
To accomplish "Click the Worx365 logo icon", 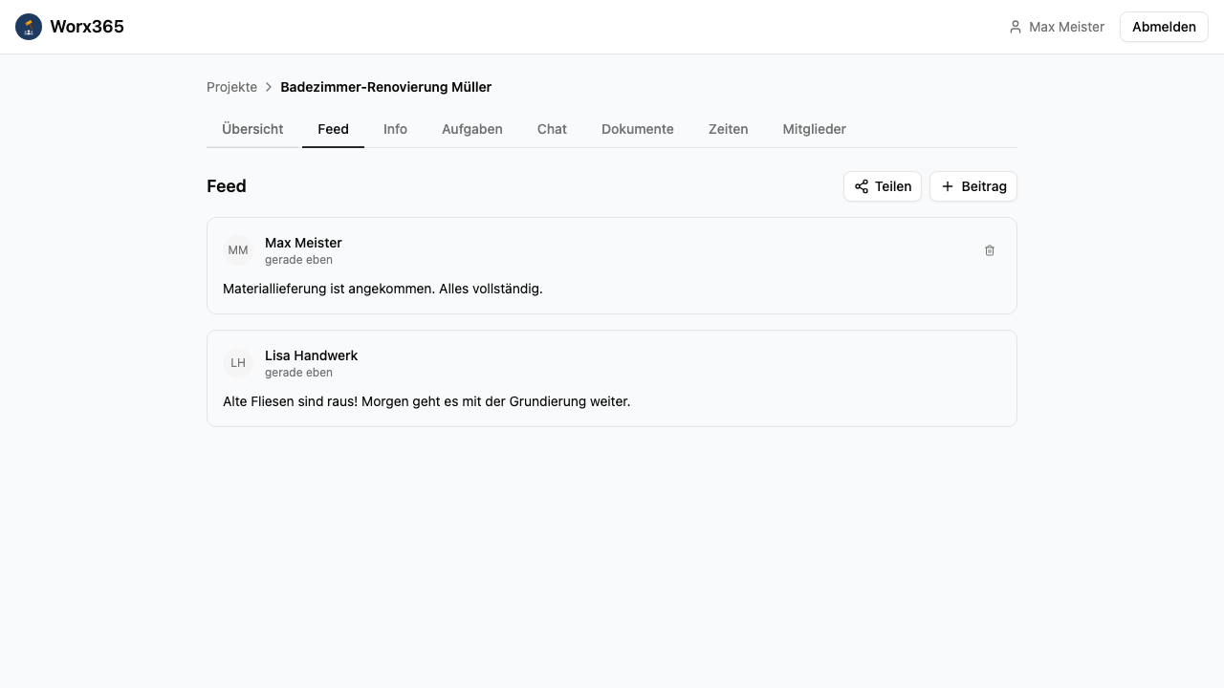I will coord(29,27).
